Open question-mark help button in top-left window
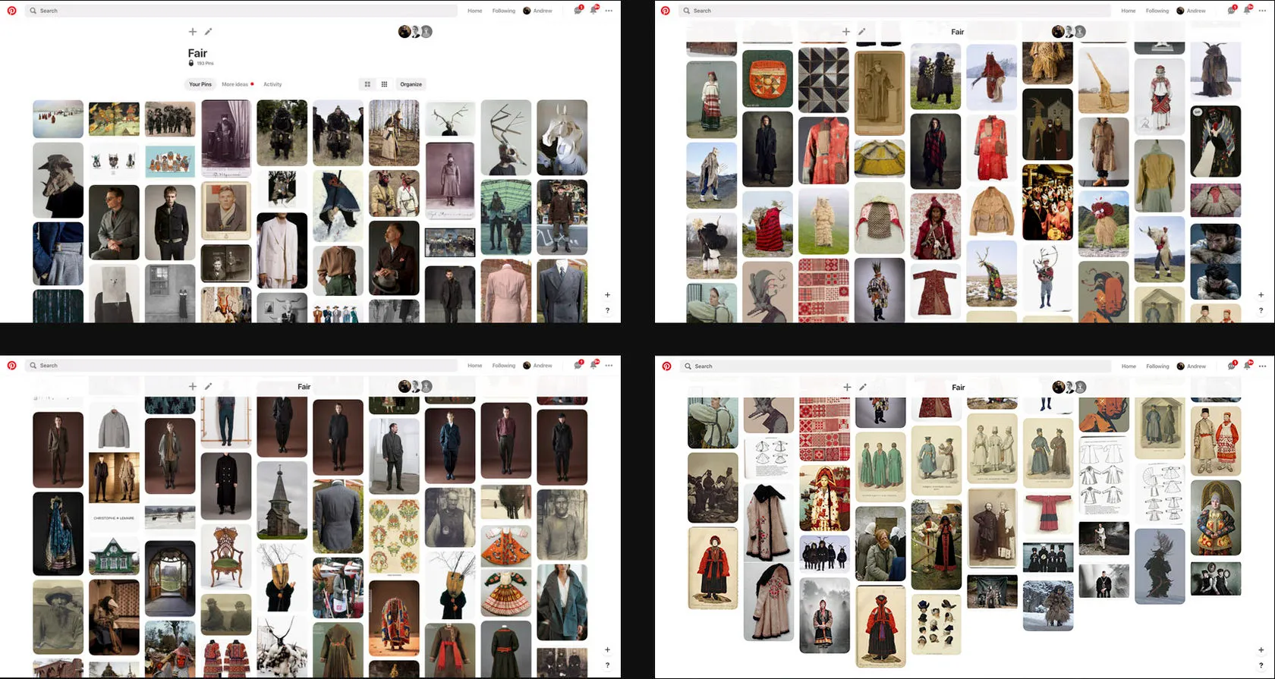1275x679 pixels. 607,310
